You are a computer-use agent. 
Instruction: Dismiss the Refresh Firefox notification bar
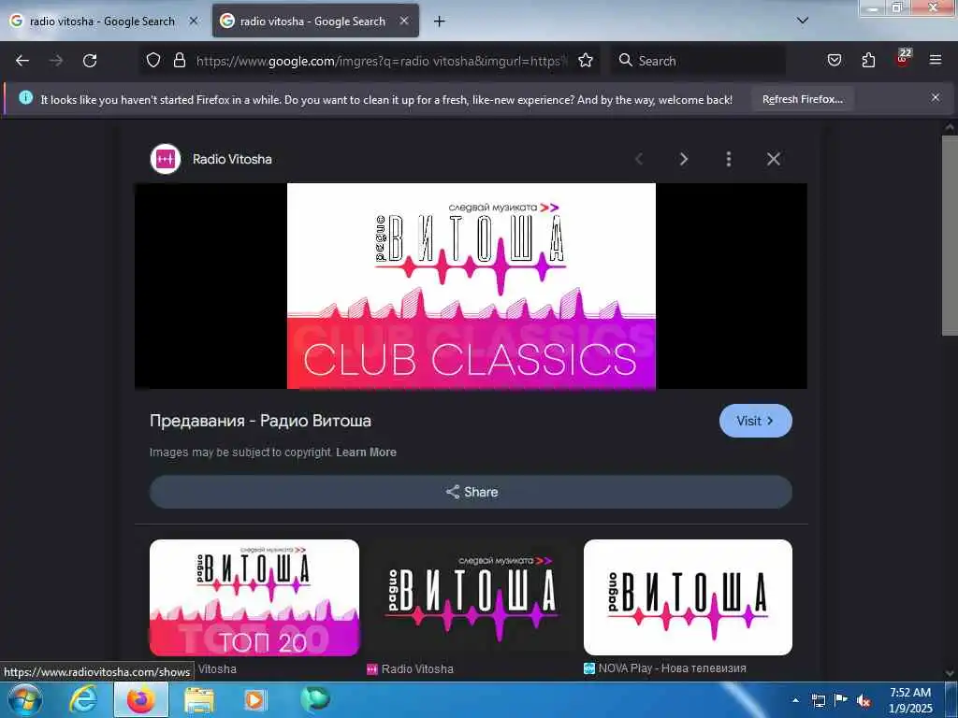coord(936,97)
